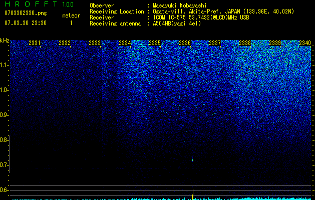
Task: Click the 1.0 frequency axis label
Action: 5,90
